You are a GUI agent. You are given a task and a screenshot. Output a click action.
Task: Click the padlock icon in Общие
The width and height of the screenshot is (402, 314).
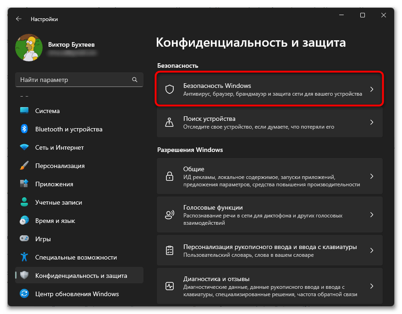(170, 176)
